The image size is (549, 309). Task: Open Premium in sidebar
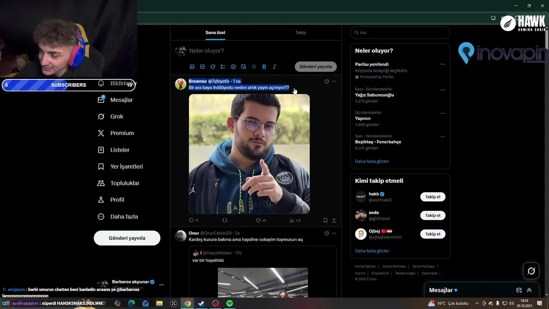[x=116, y=133]
